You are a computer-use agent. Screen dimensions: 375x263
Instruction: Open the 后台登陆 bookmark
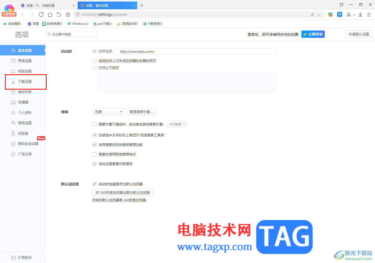coord(12,24)
